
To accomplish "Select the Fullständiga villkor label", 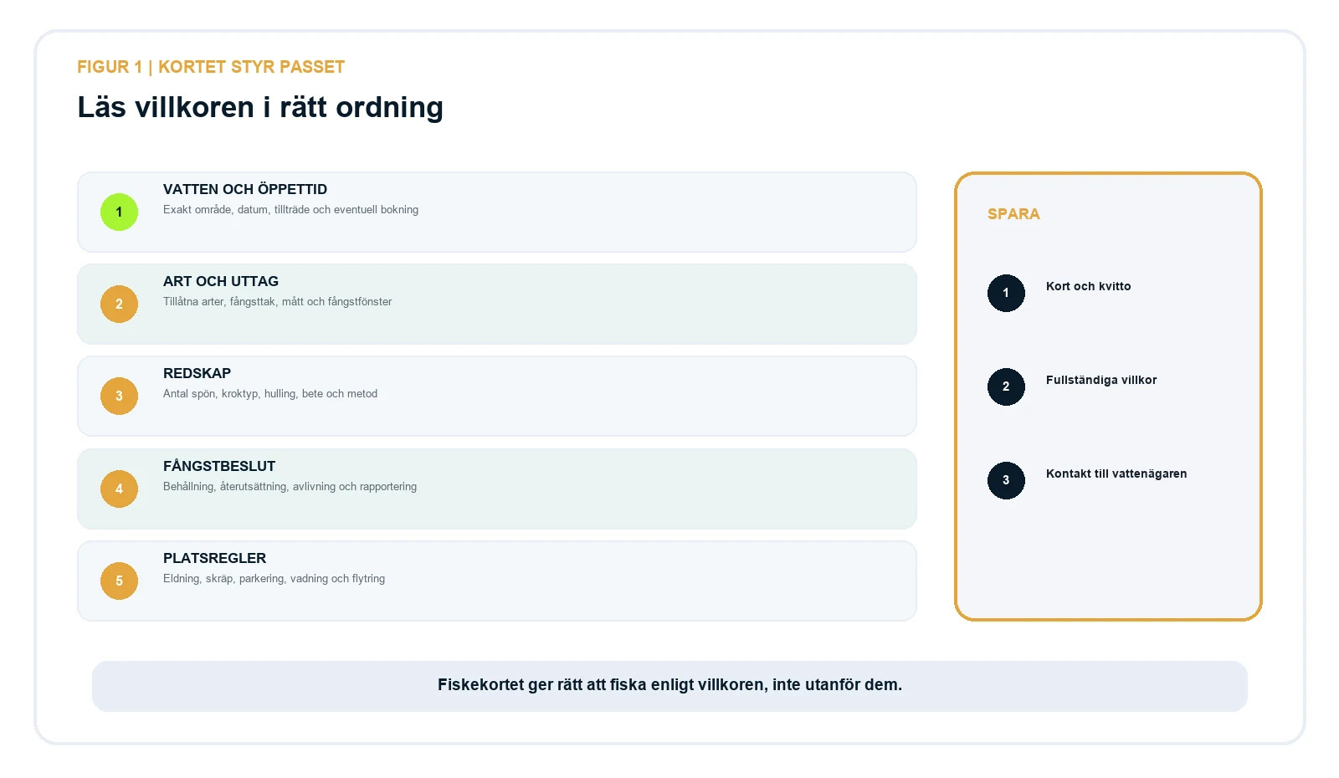I will tap(1101, 380).
